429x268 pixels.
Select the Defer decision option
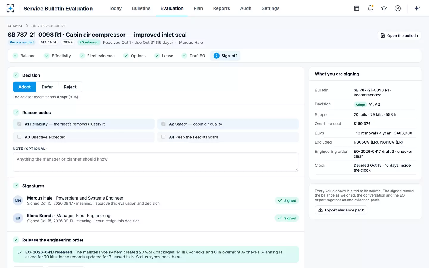(x=47, y=87)
